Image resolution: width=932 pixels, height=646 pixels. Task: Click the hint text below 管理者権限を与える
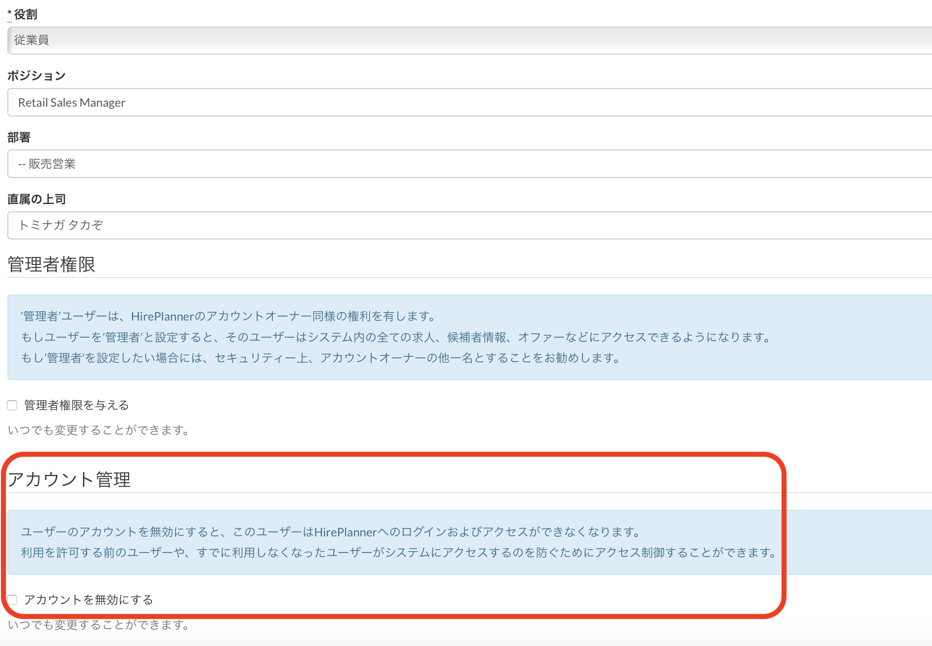pyautogui.click(x=99, y=430)
